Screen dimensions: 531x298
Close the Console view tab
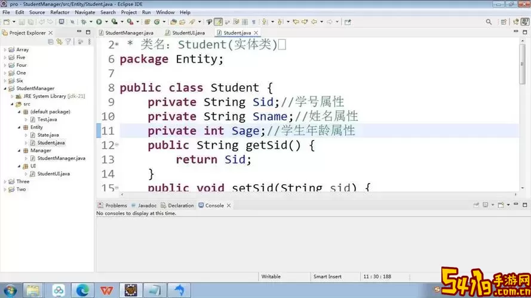tap(229, 206)
